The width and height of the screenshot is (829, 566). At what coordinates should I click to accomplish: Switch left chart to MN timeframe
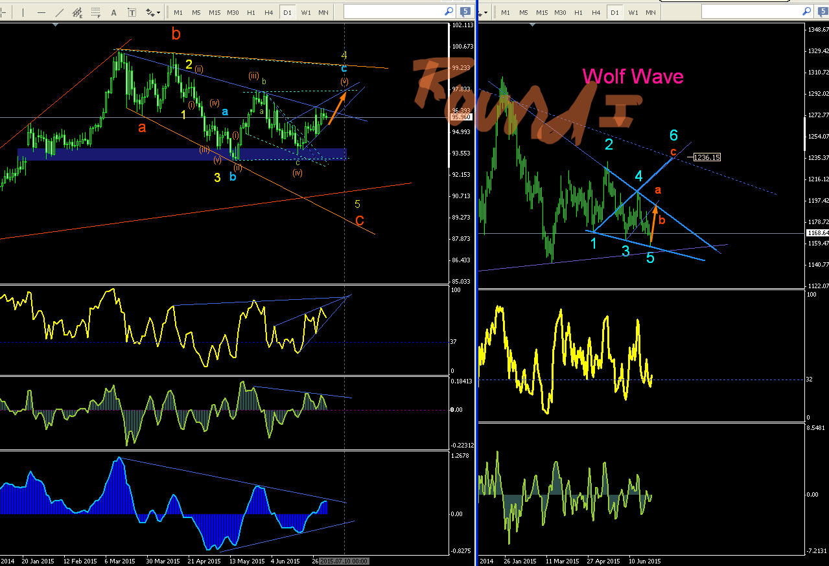click(x=323, y=12)
